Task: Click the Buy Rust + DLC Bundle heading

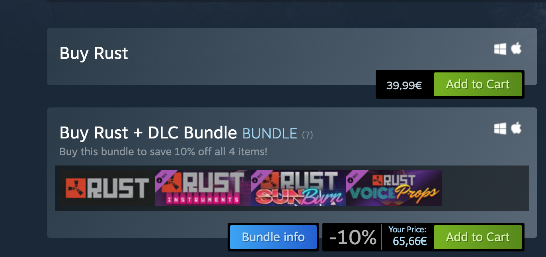Action: coord(148,133)
